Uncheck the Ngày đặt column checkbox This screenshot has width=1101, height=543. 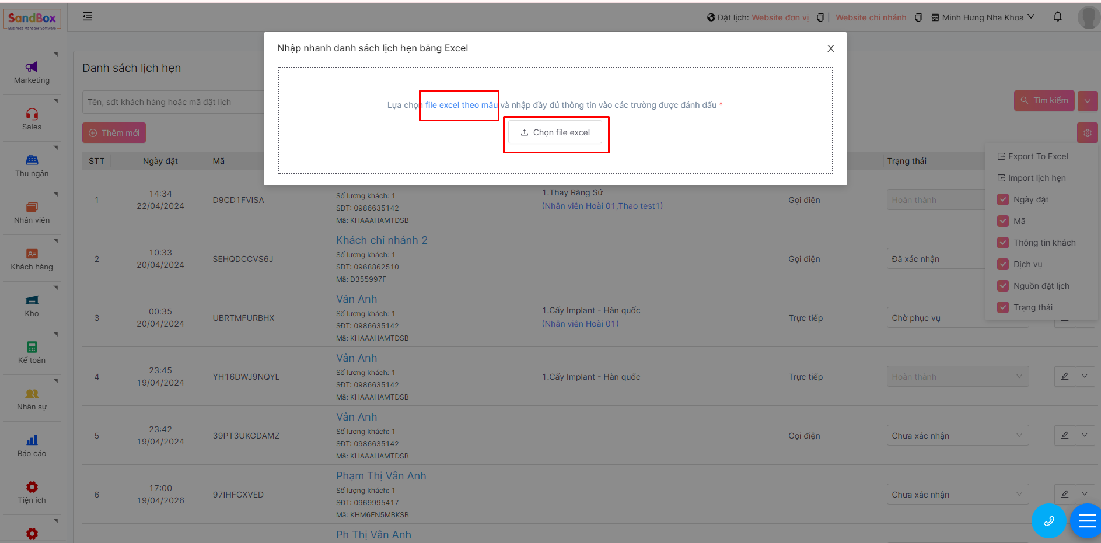pyautogui.click(x=1003, y=199)
